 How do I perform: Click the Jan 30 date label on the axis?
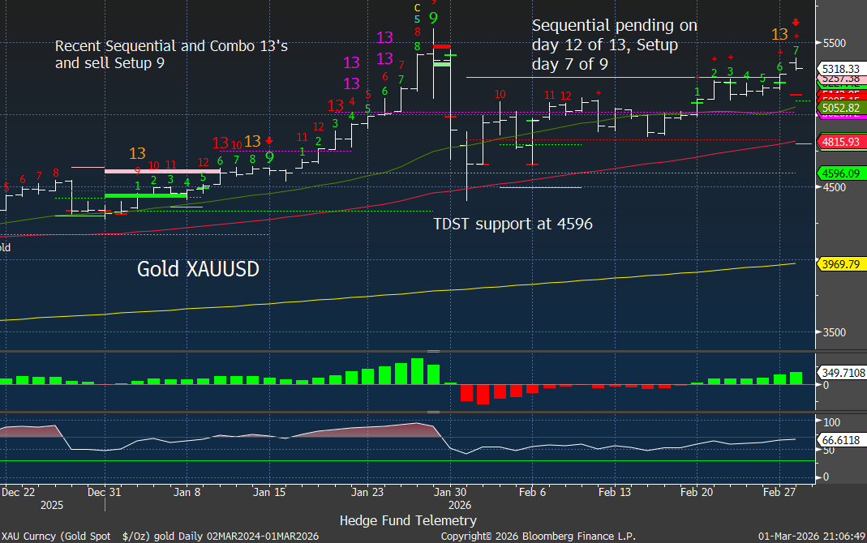449,491
